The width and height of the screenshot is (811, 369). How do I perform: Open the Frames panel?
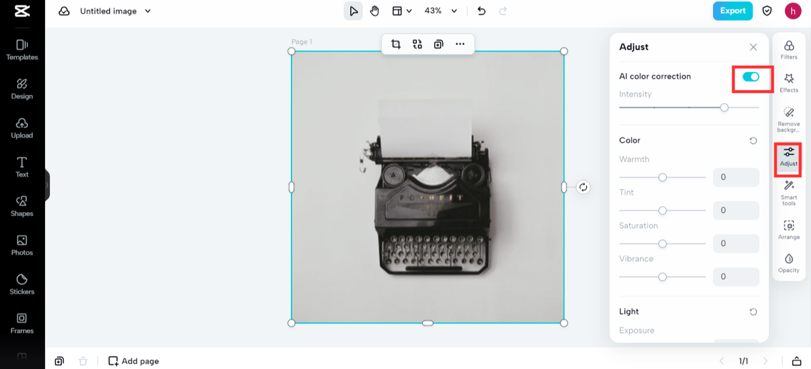pyautogui.click(x=22, y=323)
